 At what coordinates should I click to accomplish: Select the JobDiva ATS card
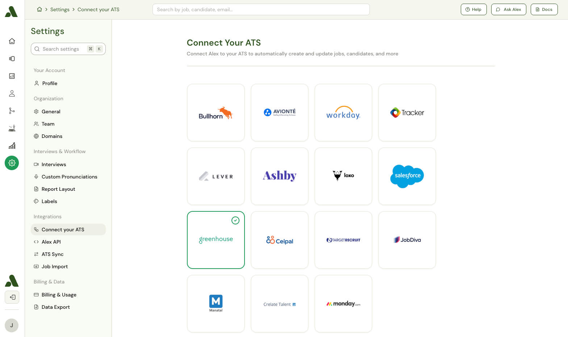click(407, 240)
